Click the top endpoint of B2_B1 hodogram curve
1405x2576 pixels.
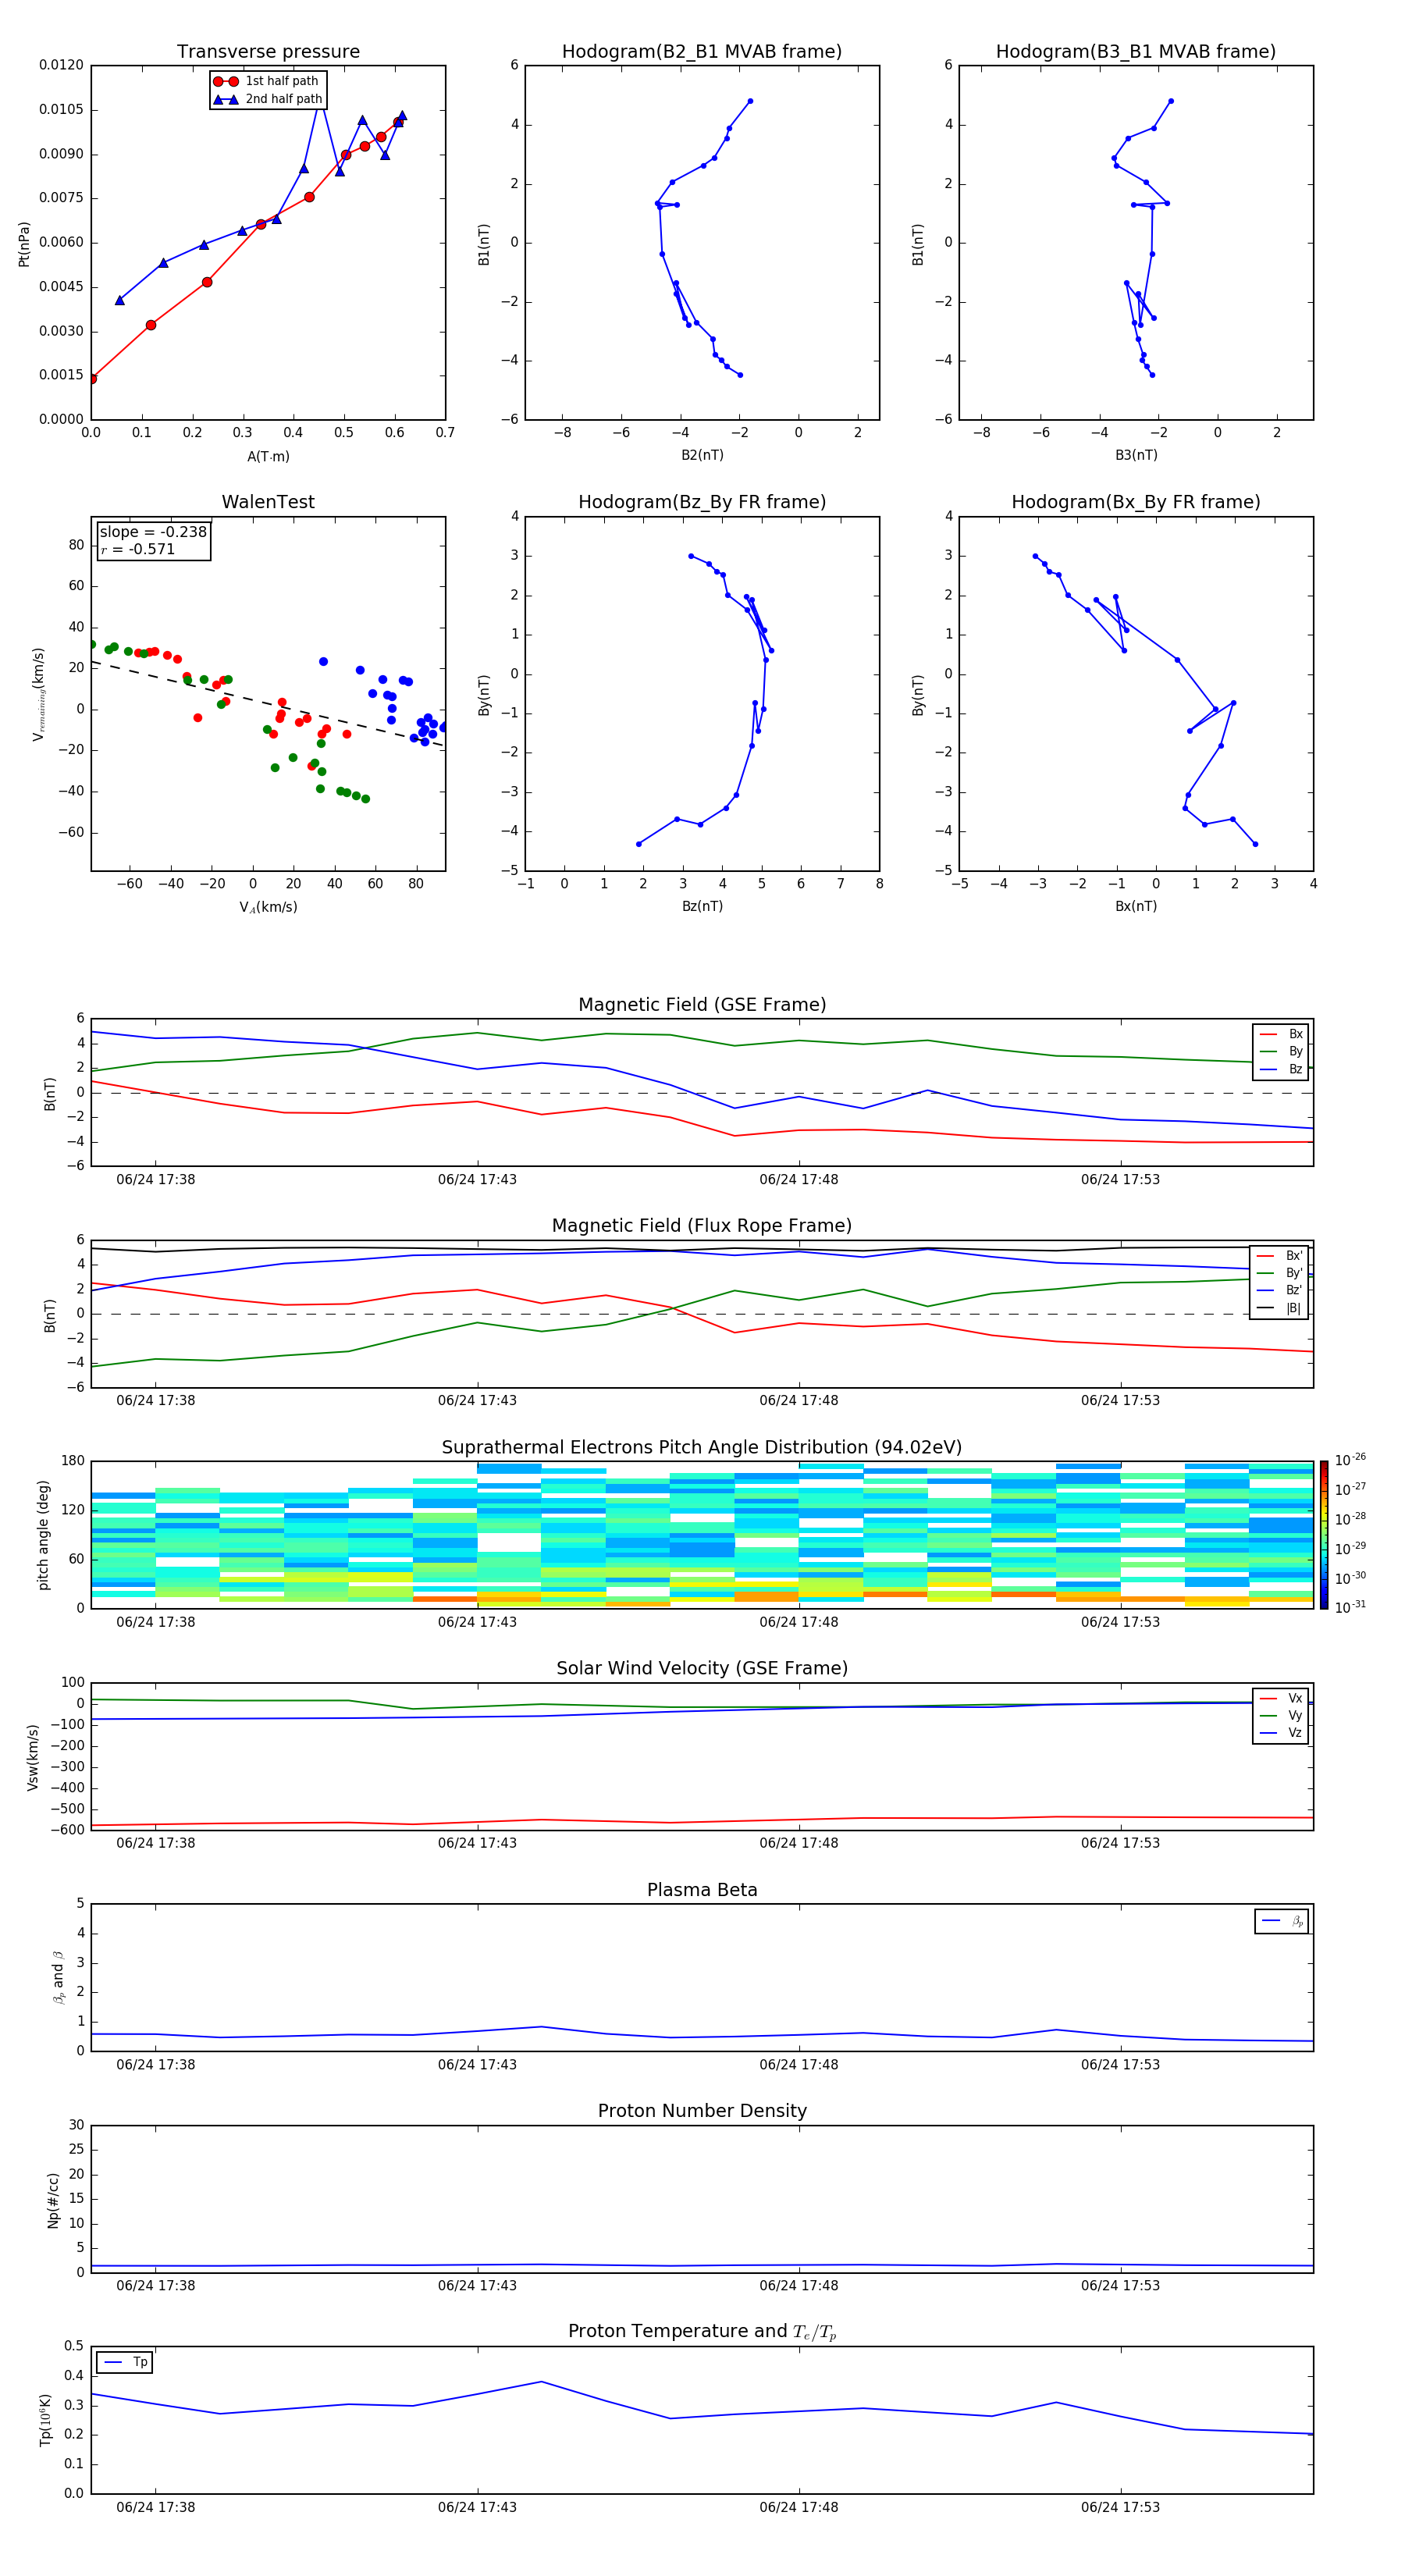(750, 101)
